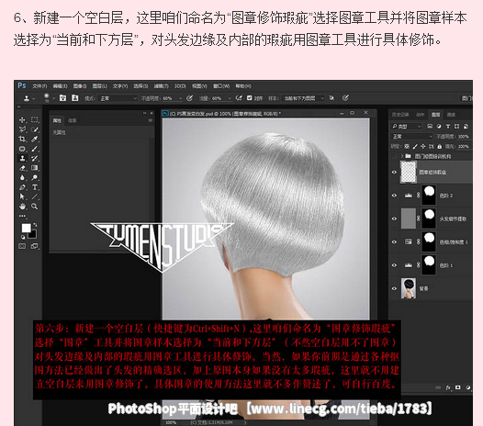Select the Spot Healing tool
Screen dimensions: 483x426
pyautogui.click(x=22, y=149)
